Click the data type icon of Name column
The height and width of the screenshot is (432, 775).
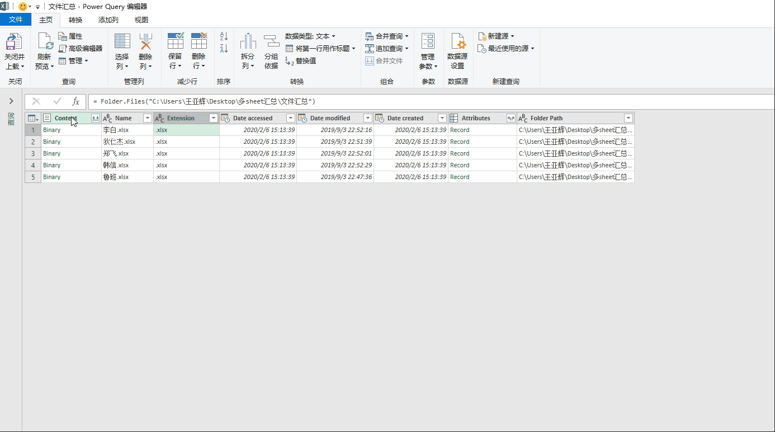coord(108,118)
